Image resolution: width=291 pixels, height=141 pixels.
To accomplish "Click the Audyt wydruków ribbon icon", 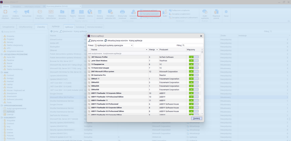I will 205,12.
